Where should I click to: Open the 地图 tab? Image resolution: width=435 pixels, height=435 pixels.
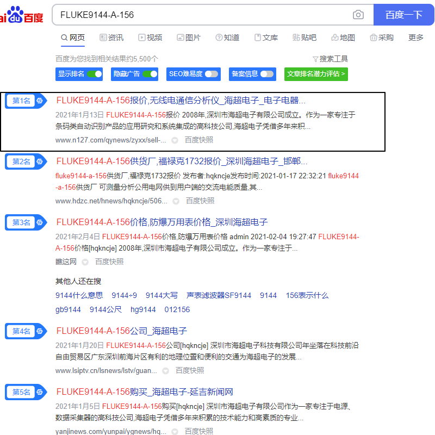[343, 38]
